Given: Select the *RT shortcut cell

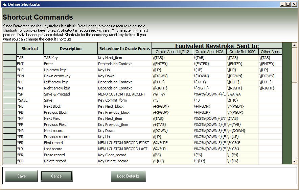Looking at the screenshot, I should [x=30, y=88].
